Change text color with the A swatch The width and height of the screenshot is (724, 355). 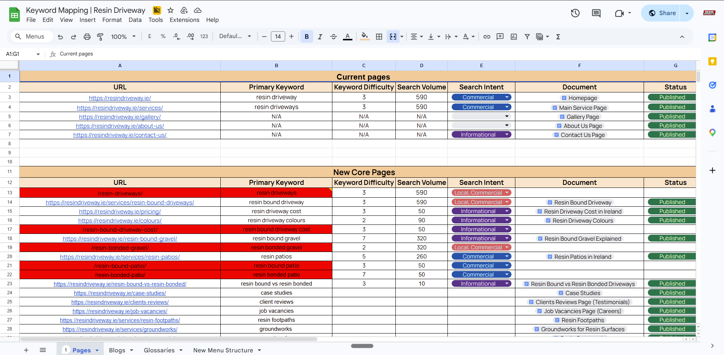coord(347,37)
